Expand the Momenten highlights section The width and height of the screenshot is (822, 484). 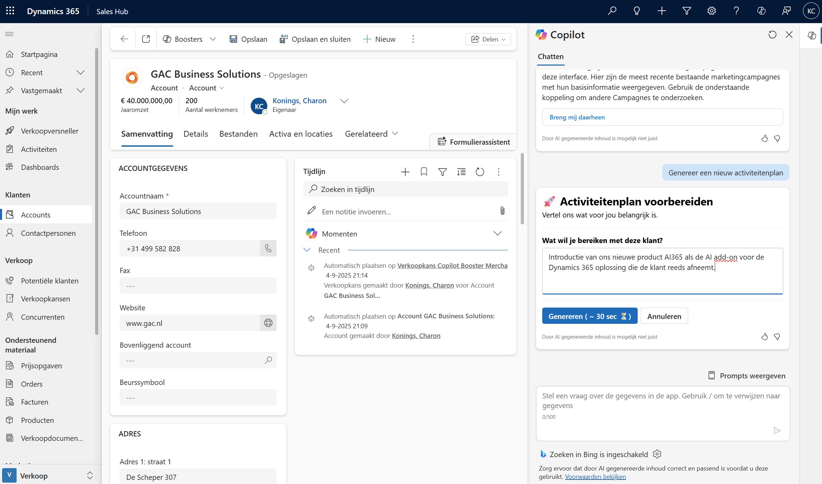point(497,233)
